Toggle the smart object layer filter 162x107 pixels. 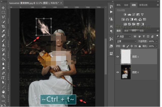coord(152,36)
